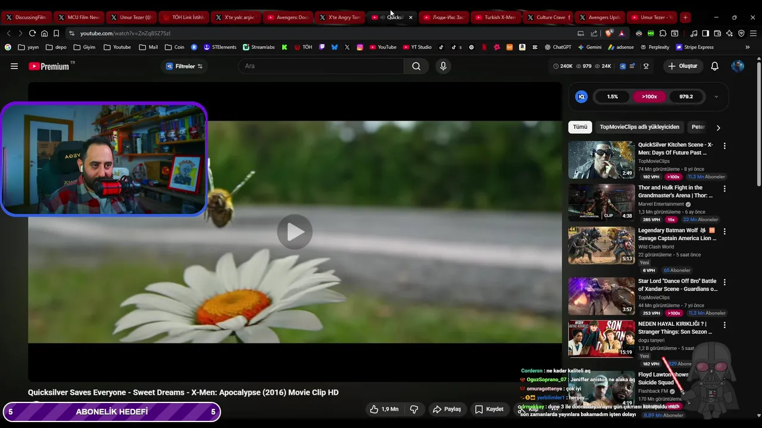The image size is (762, 428).
Task: Open Kick bookmark icon
Action: click(x=285, y=47)
